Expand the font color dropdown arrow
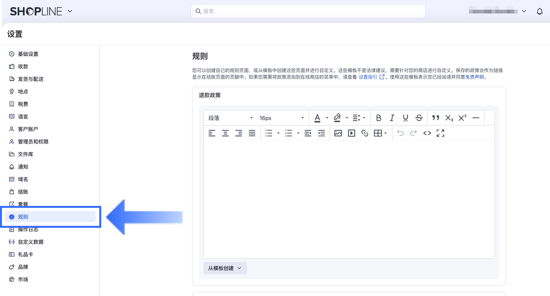 pos(327,118)
